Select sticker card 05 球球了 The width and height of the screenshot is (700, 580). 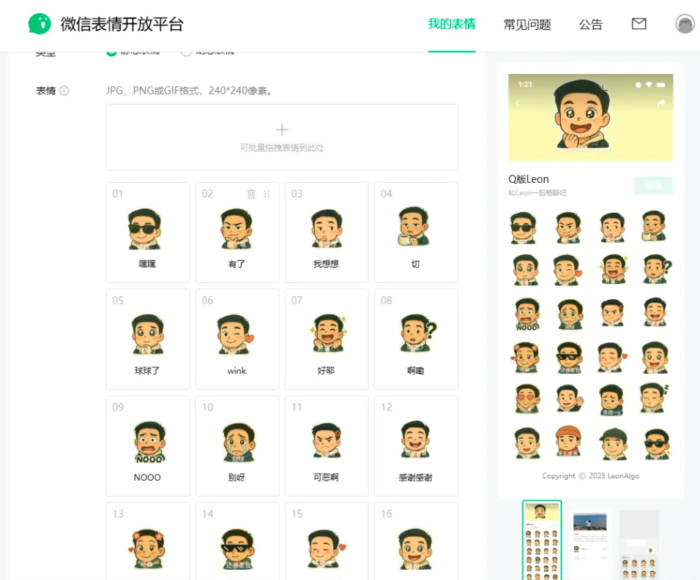(148, 339)
